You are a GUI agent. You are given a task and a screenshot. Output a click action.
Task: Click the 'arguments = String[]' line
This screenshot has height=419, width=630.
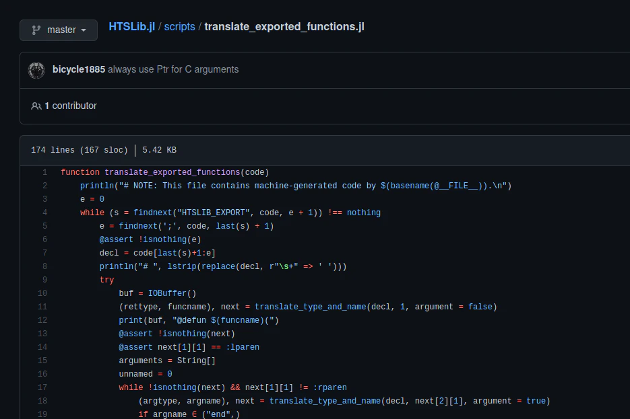pos(167,360)
